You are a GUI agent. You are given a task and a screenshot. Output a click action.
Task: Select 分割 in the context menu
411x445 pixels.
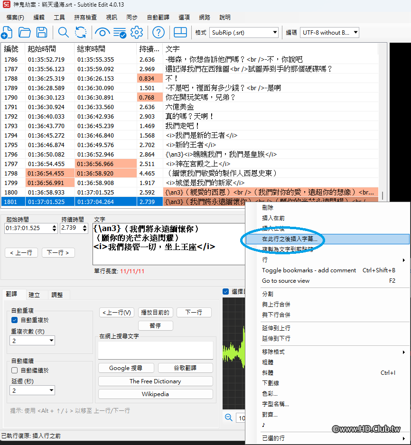[328, 294]
